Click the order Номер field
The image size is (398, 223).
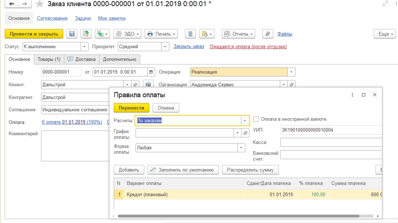61,72
